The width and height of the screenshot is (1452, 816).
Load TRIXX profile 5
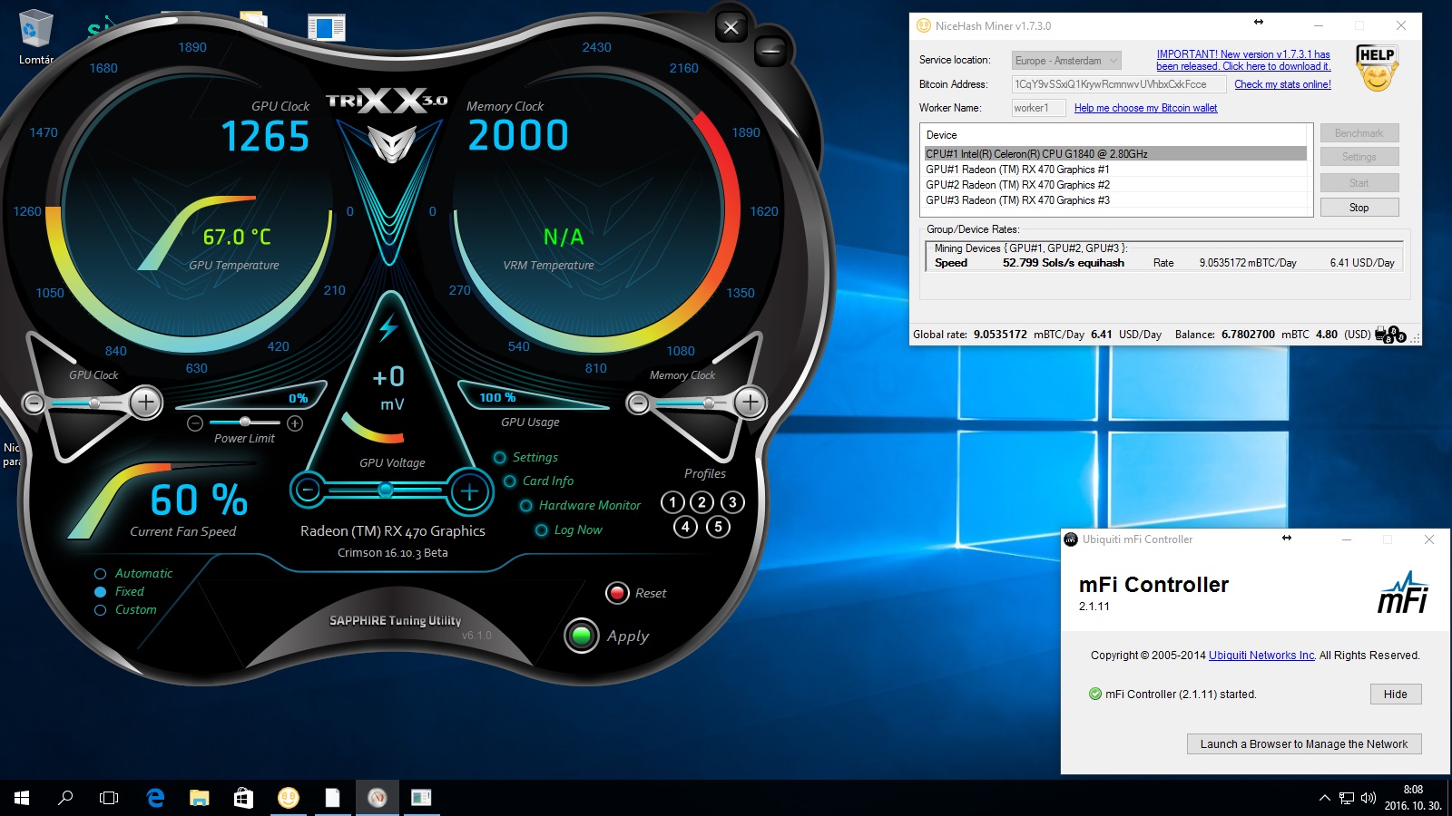coord(718,527)
